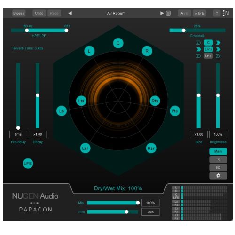Screen dimensions: 235x235
Task: Click the Brightness vertical slider handle
Action: (x=218, y=95)
